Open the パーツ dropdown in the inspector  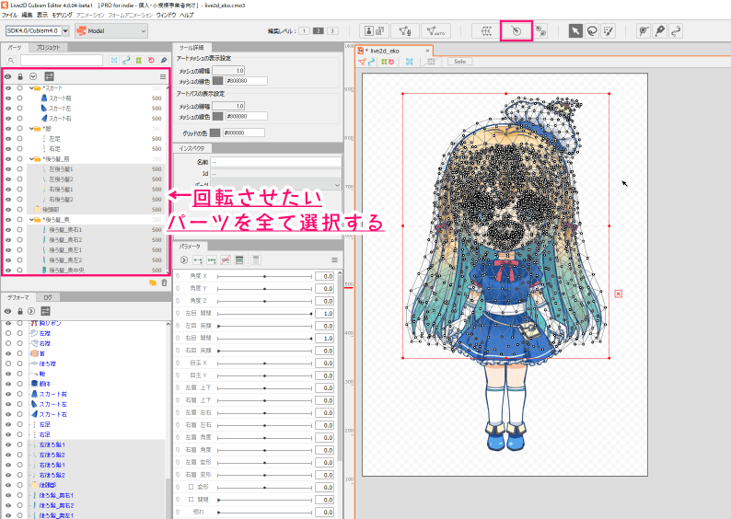pyautogui.click(x=276, y=185)
